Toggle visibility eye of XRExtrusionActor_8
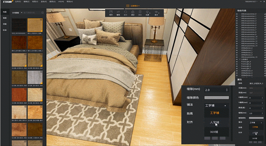 237,32
